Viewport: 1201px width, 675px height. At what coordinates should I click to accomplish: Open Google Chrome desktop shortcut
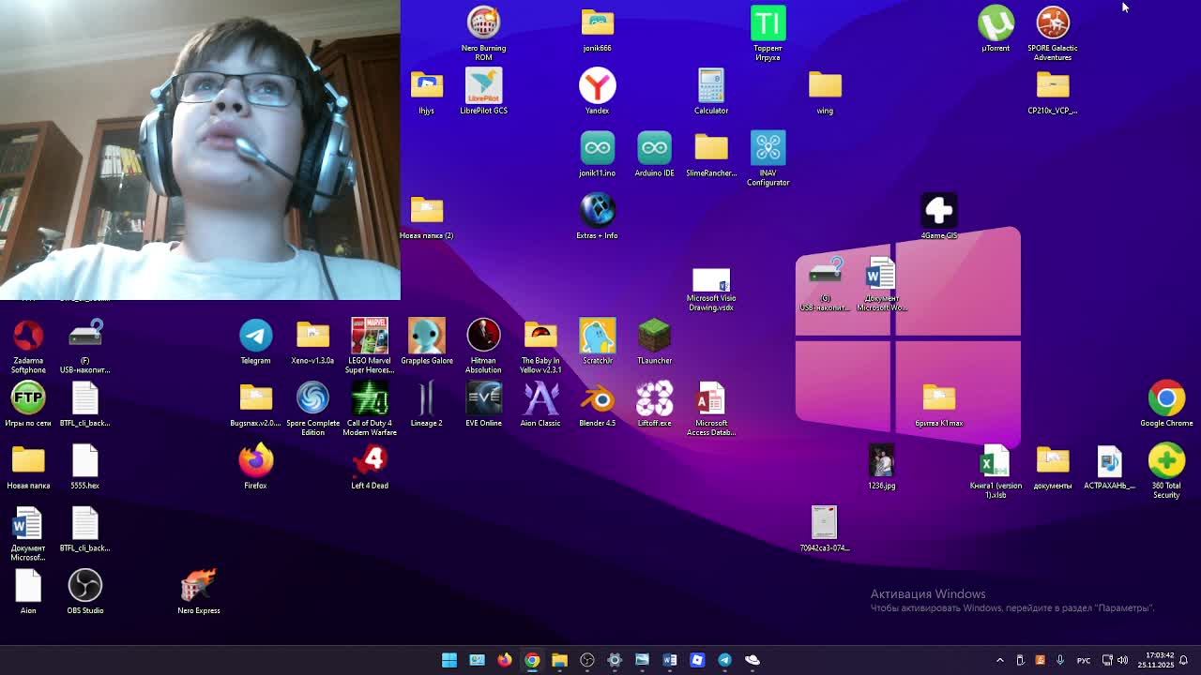pyautogui.click(x=1166, y=398)
